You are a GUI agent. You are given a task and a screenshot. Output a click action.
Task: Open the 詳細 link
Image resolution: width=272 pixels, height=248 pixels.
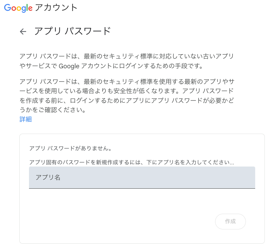tap(26, 119)
